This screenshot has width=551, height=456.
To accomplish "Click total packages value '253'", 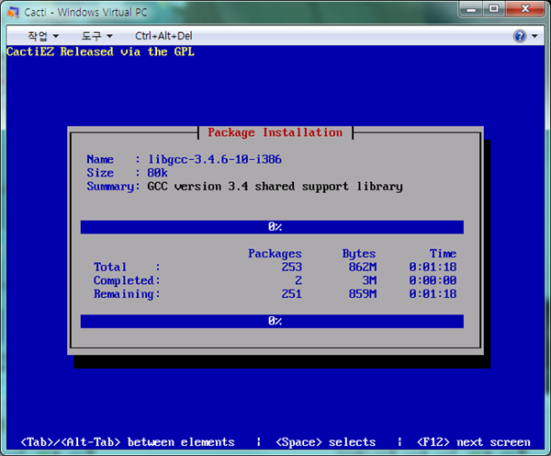I will pyautogui.click(x=292, y=267).
